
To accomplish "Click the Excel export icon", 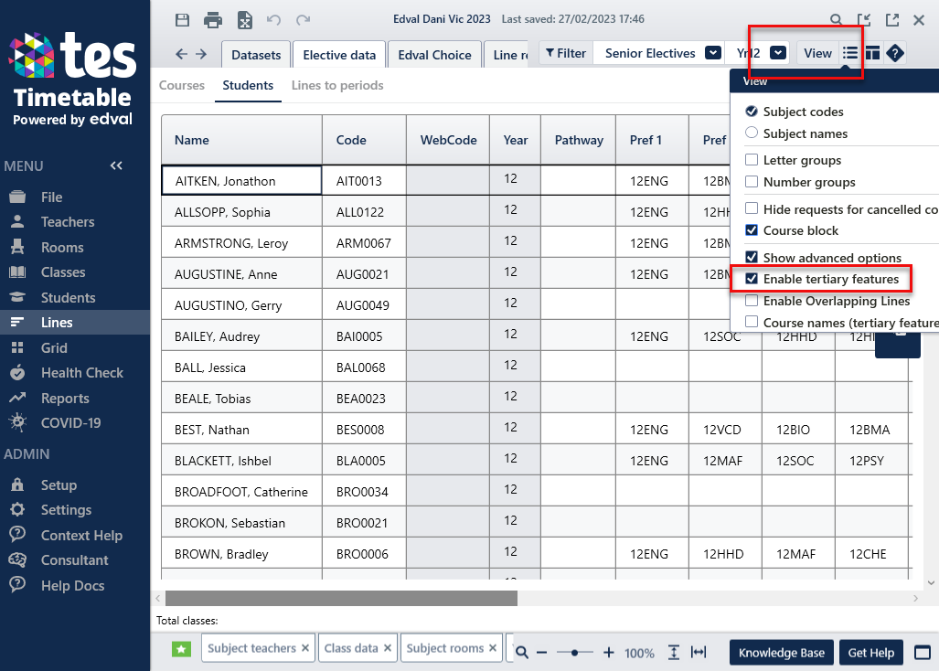I will (244, 19).
